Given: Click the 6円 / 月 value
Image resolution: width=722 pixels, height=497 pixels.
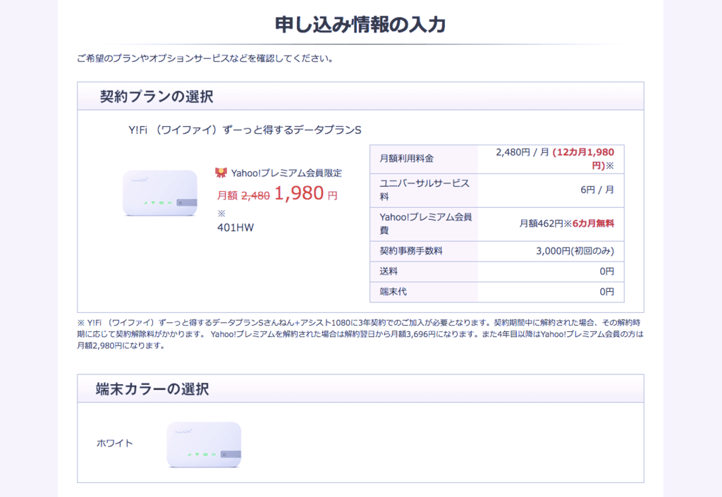Looking at the screenshot, I should (596, 190).
